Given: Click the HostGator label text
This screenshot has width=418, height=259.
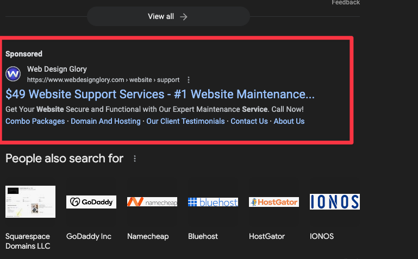Looking at the screenshot, I should (267, 236).
